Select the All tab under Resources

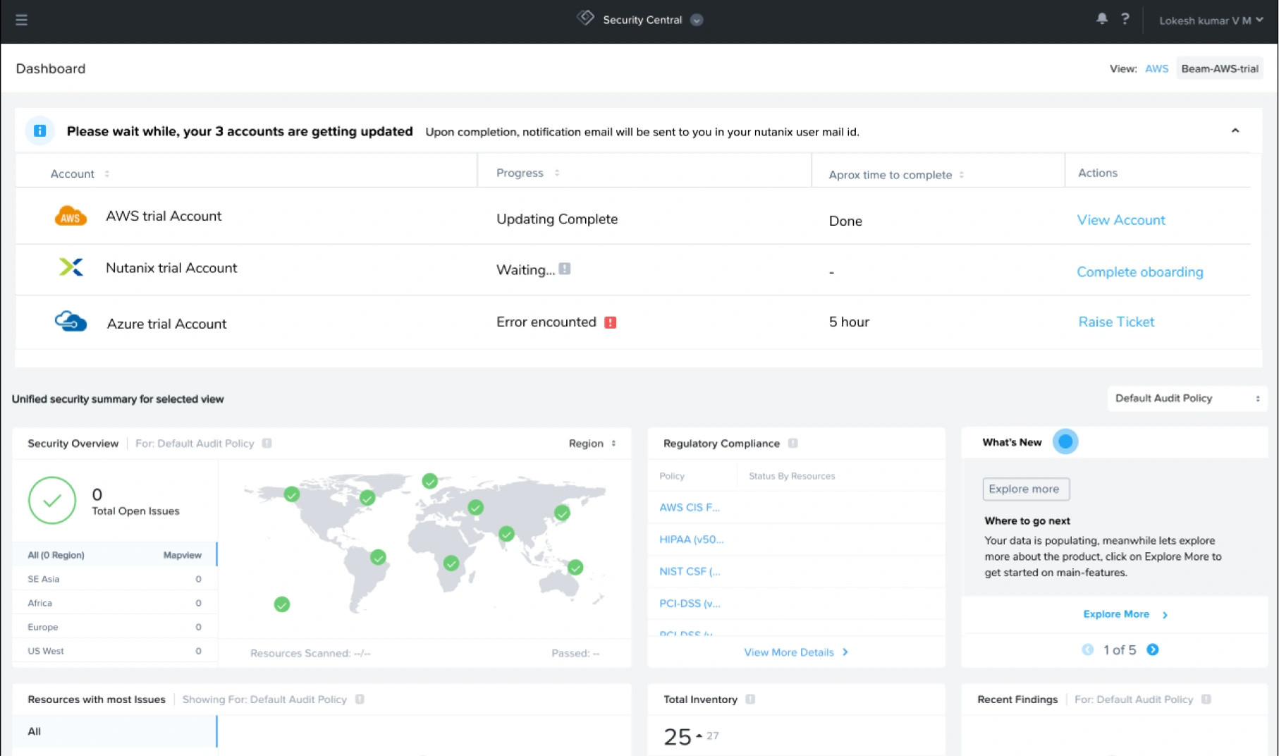click(115, 731)
